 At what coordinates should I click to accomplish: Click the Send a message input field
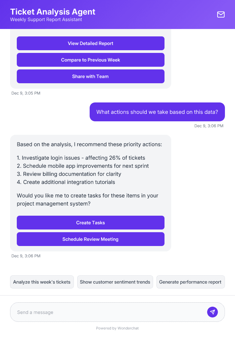pyautogui.click(x=101, y=312)
